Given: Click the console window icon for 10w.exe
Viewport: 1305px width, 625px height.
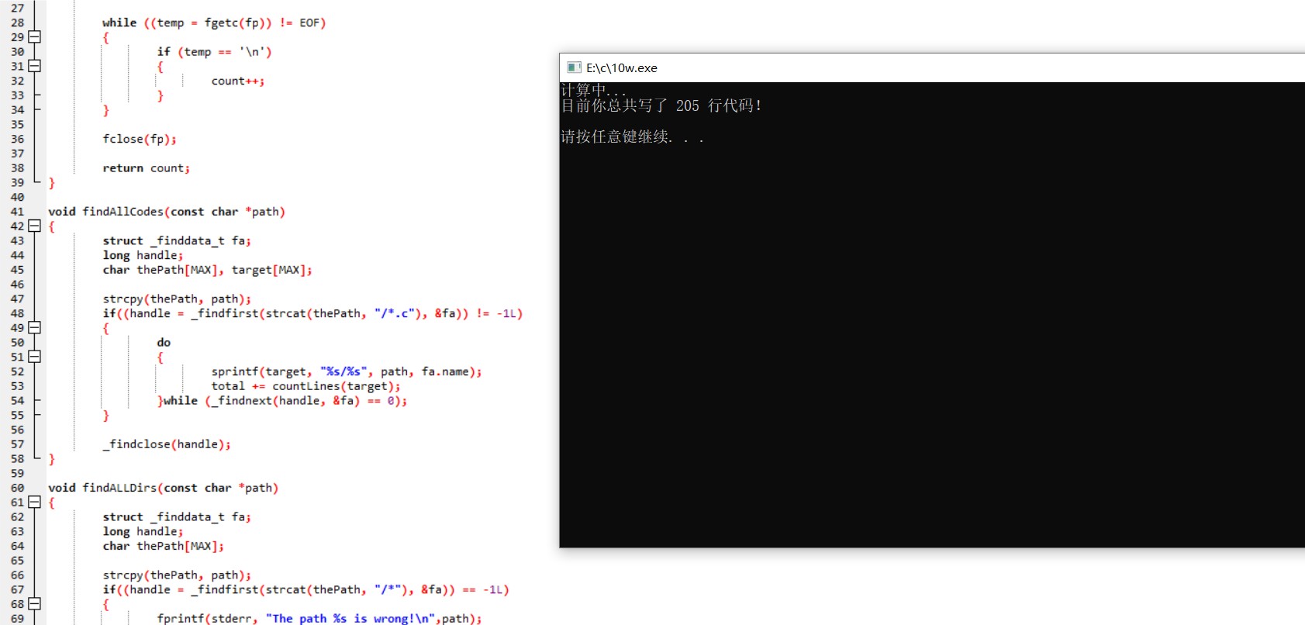Looking at the screenshot, I should 574,67.
